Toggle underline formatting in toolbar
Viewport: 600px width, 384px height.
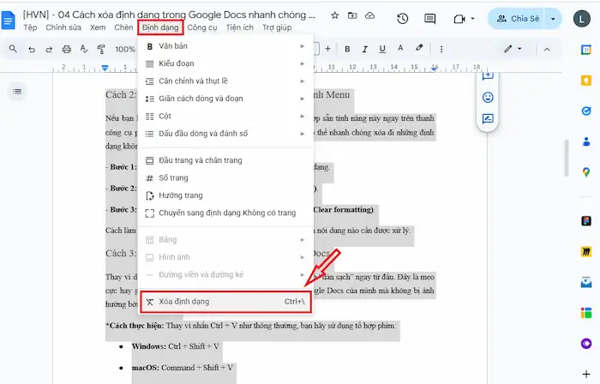384,49
